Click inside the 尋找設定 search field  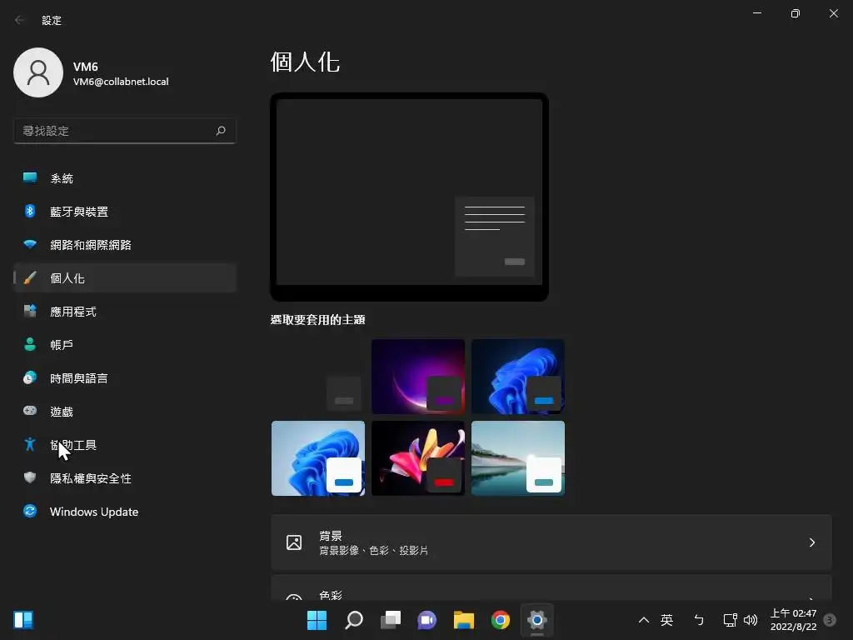coord(125,131)
